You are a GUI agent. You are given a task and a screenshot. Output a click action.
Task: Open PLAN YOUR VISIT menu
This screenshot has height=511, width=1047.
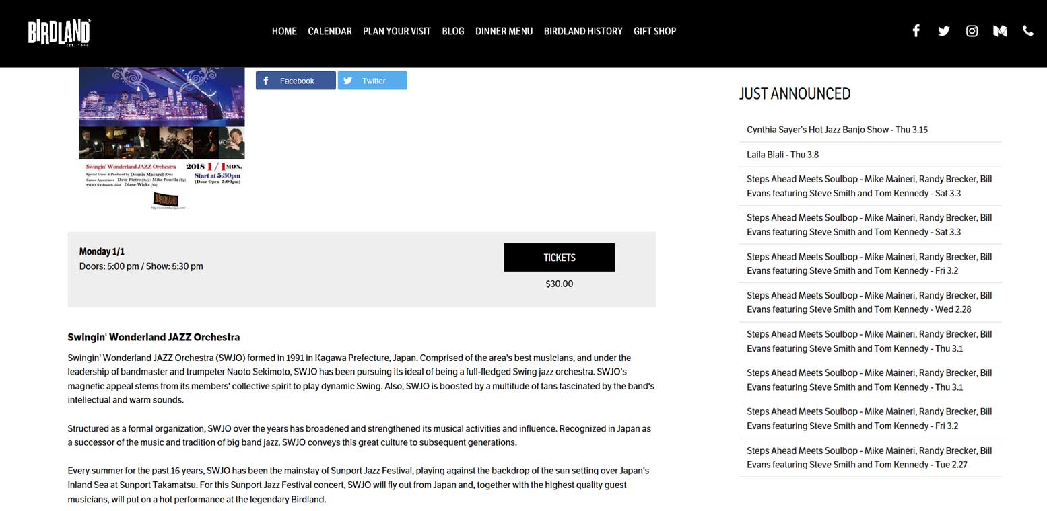(x=397, y=31)
